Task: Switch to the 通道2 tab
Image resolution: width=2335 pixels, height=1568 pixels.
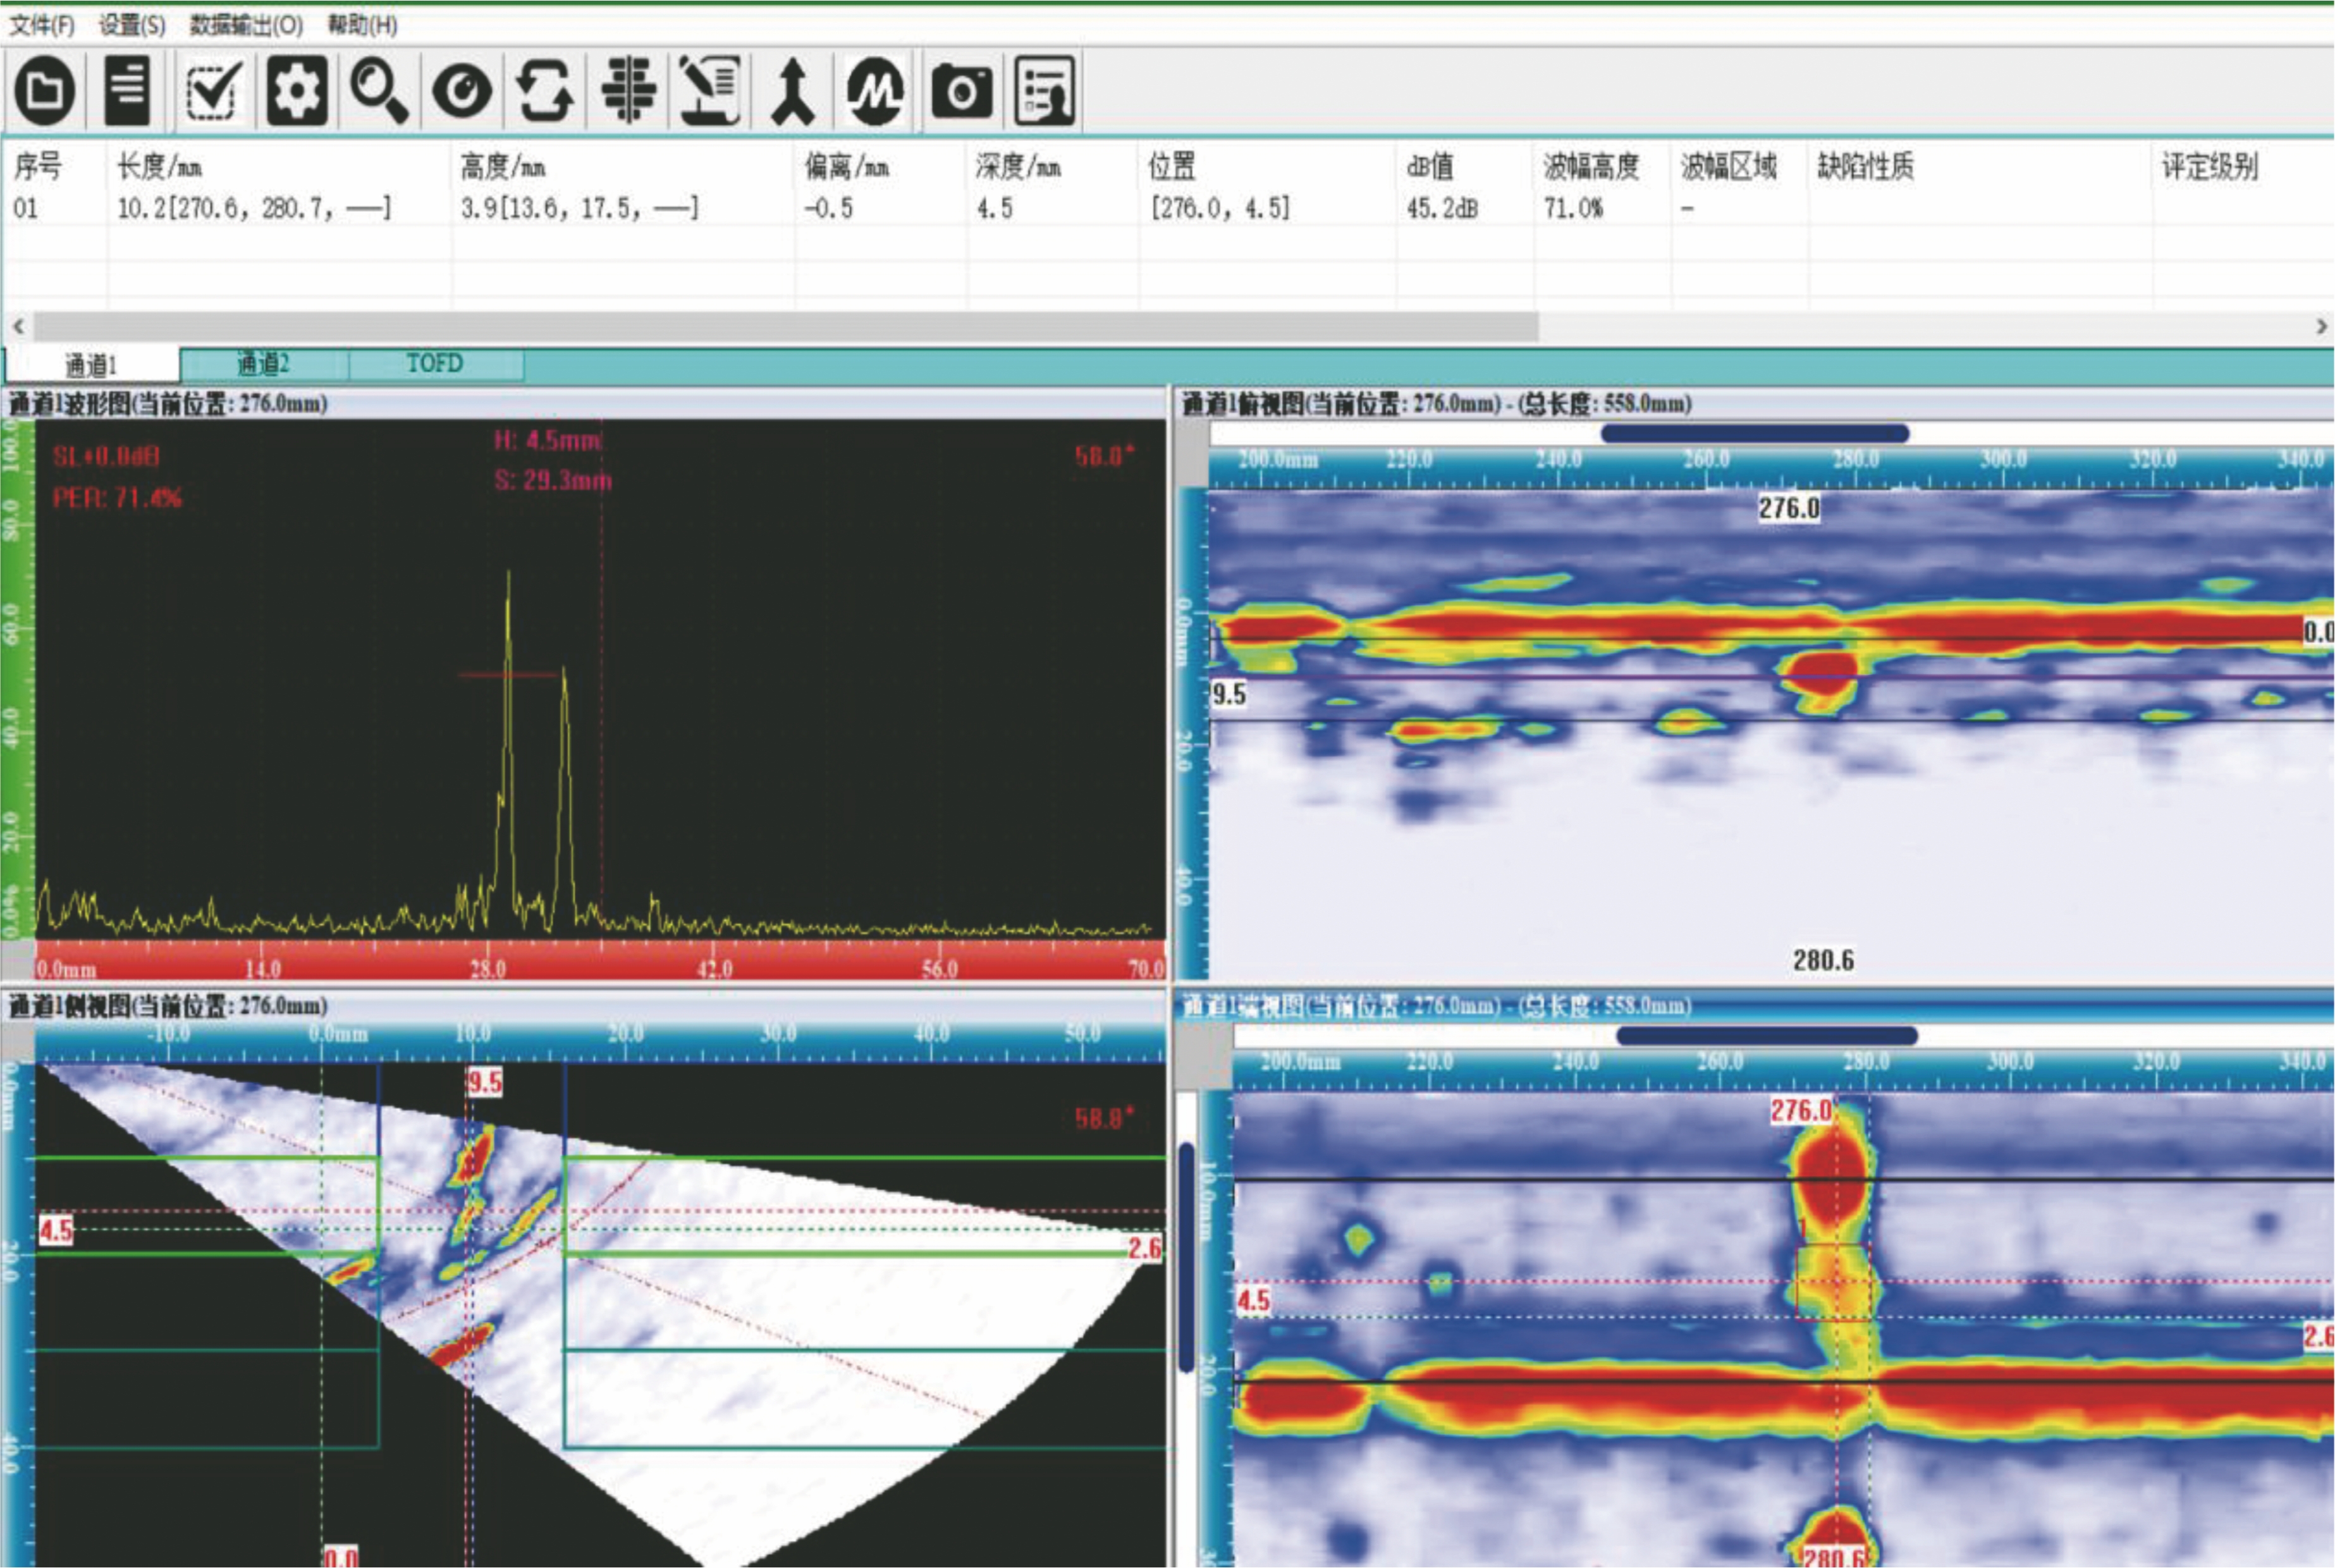Action: tap(264, 364)
